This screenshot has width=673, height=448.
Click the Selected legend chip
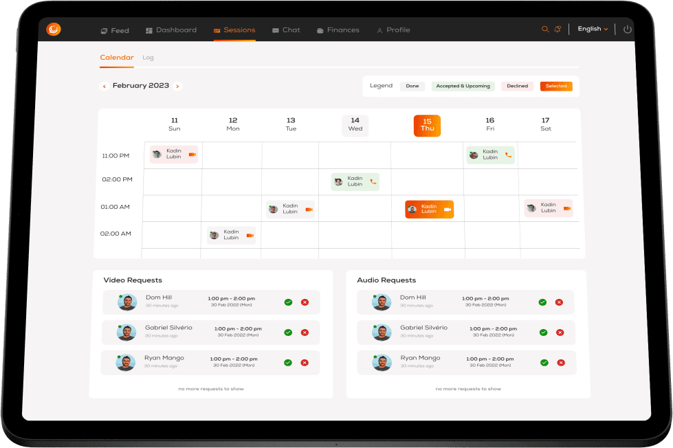point(556,86)
